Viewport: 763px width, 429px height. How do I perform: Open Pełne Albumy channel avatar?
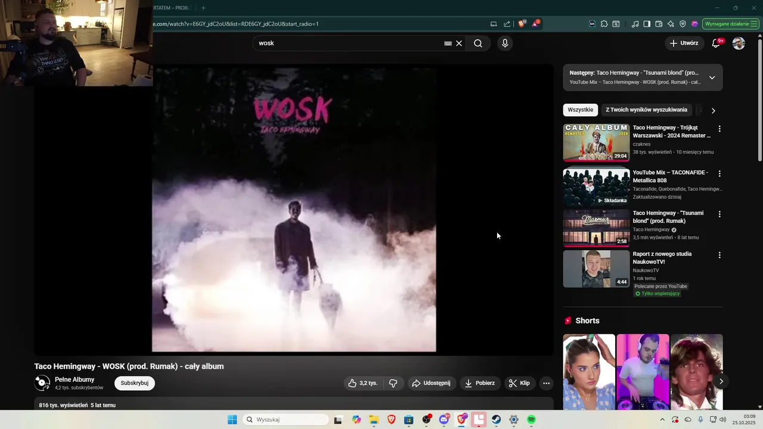click(42, 383)
